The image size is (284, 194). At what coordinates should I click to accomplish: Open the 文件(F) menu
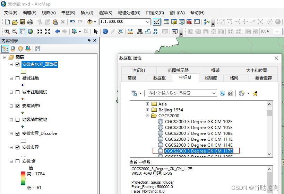[x=11, y=13]
